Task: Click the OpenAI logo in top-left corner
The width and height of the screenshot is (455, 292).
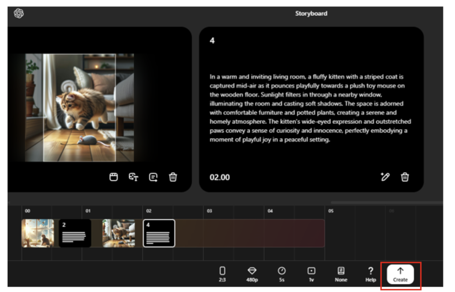Action: coord(19,14)
